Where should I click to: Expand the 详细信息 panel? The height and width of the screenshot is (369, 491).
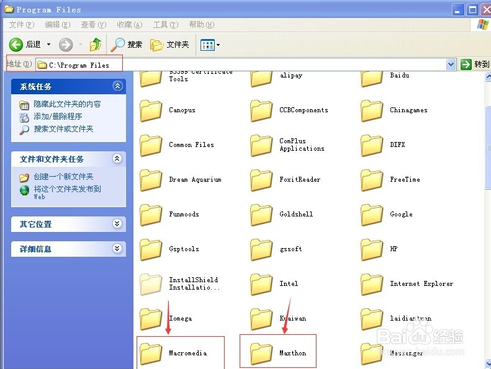click(x=117, y=248)
